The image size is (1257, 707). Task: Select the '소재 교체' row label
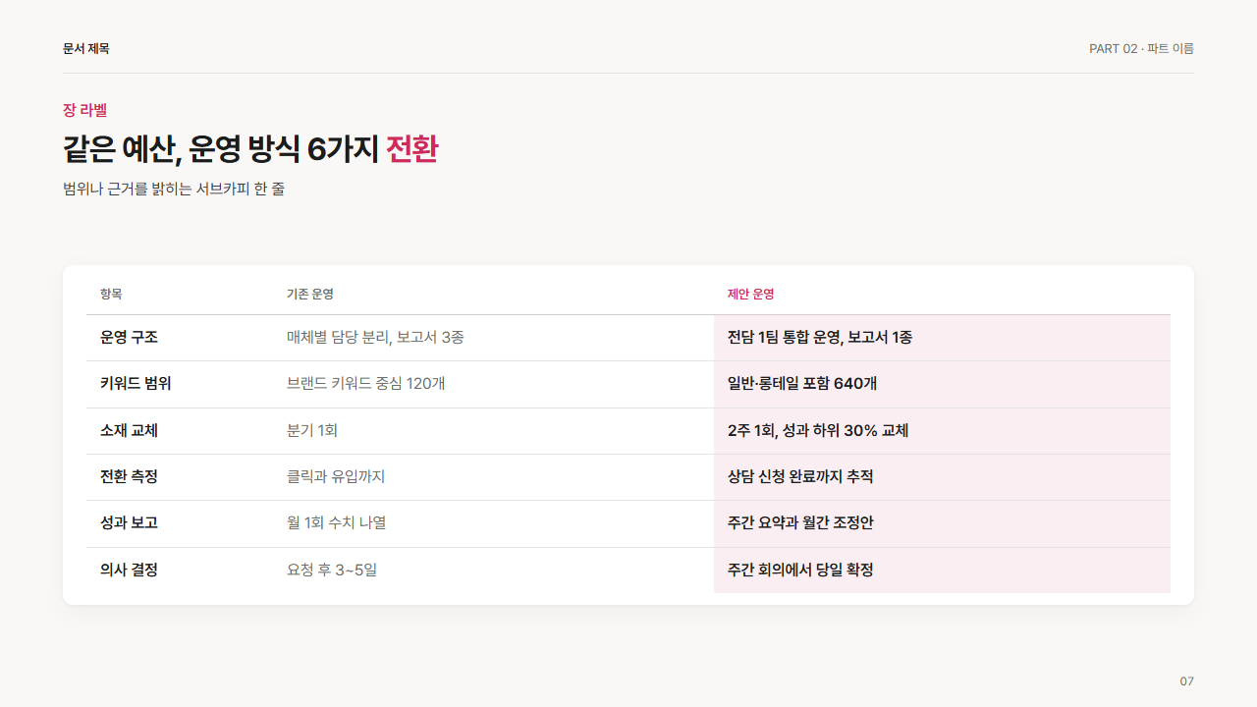[130, 430]
